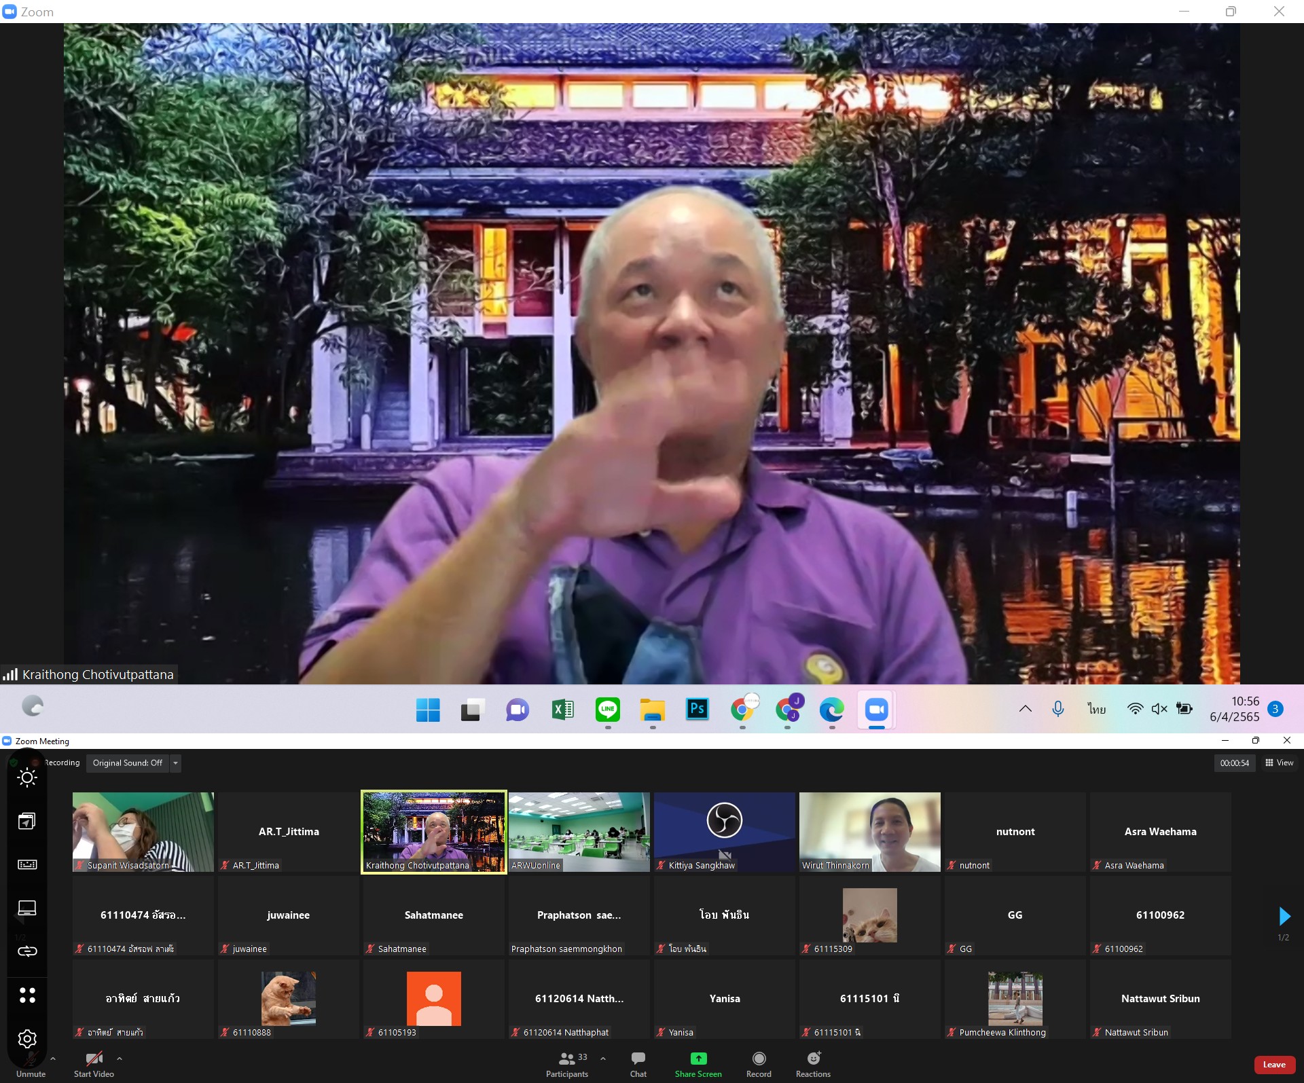The image size is (1304, 1083).
Task: Click the brightness sun icon in sidebar
Action: pos(27,777)
